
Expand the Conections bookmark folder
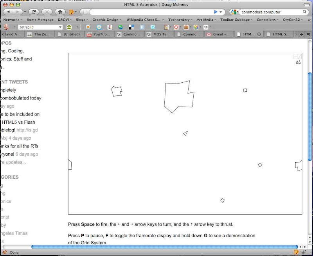(267, 20)
